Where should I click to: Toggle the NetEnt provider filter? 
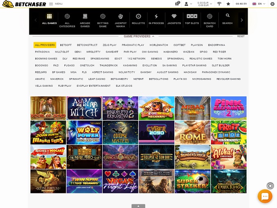(138, 79)
